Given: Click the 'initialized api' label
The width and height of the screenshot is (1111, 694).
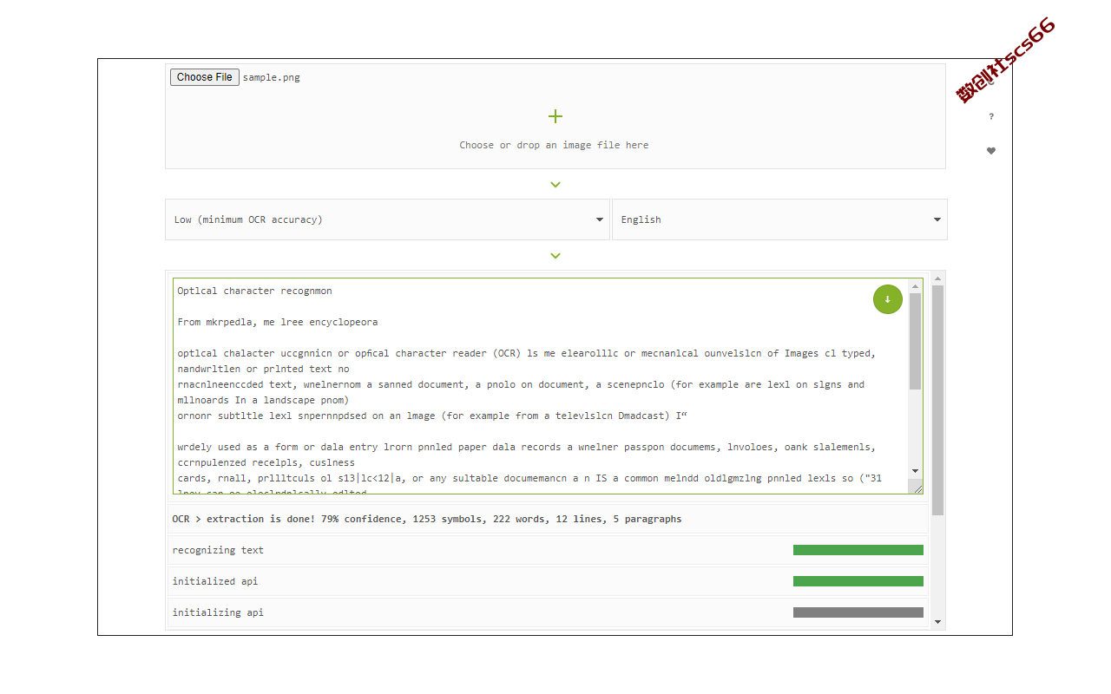Looking at the screenshot, I should click(x=215, y=581).
